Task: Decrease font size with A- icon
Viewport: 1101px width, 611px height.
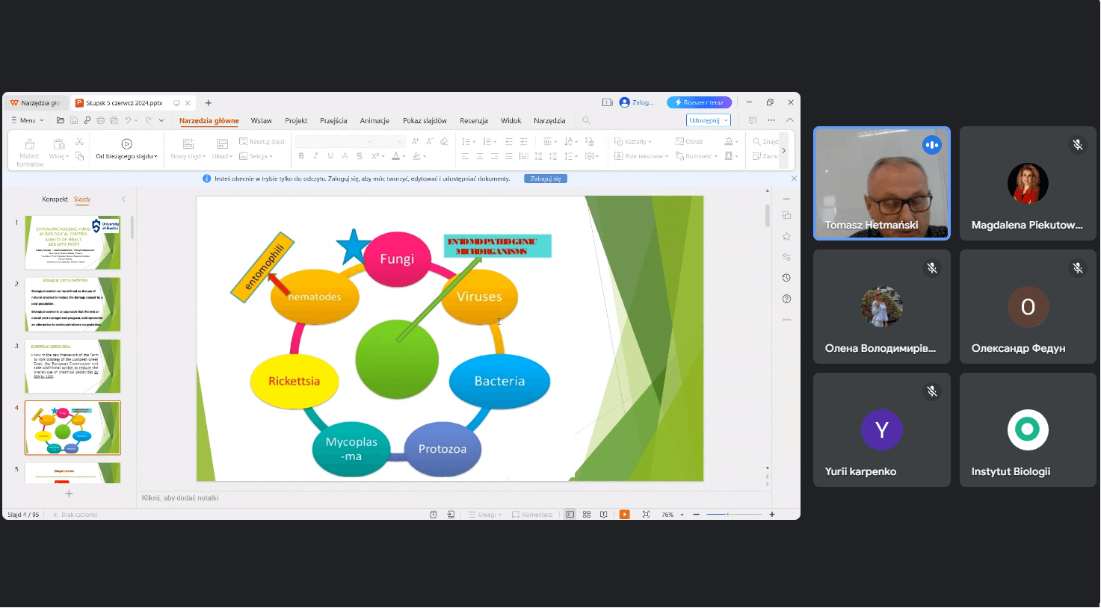Action: pyautogui.click(x=430, y=141)
